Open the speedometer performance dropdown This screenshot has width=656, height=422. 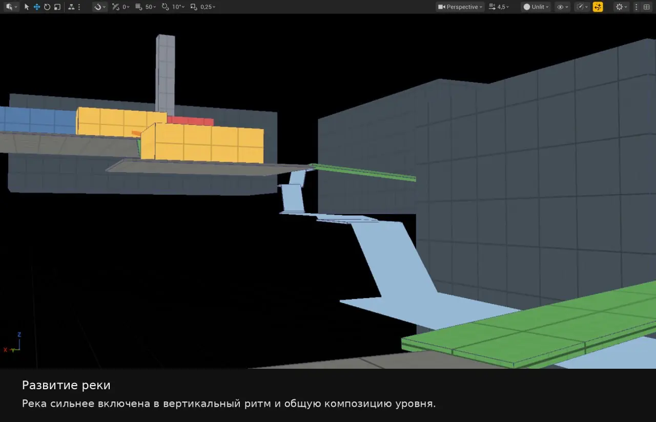pyautogui.click(x=582, y=7)
